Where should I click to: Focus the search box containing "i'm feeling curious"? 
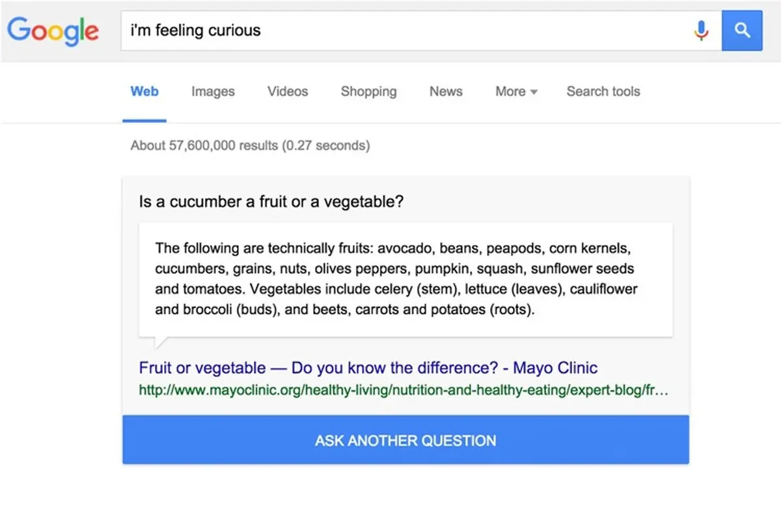pos(404,31)
